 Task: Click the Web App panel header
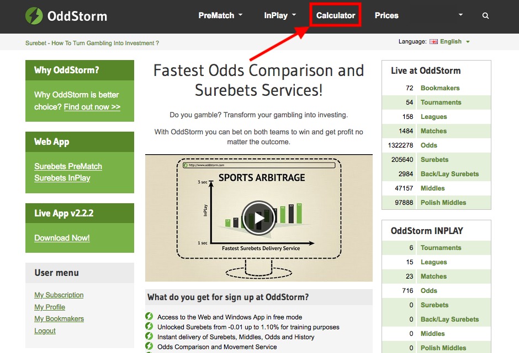tap(80, 142)
